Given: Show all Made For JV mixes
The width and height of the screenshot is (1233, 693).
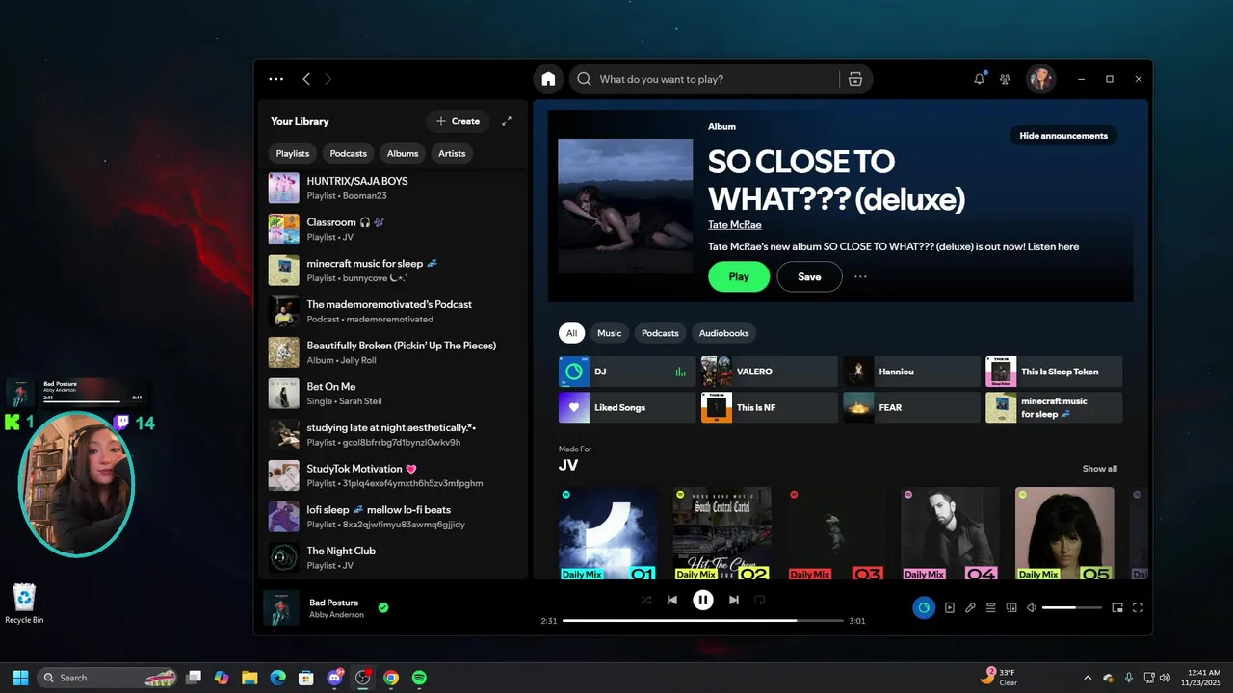Looking at the screenshot, I should pyautogui.click(x=1100, y=469).
